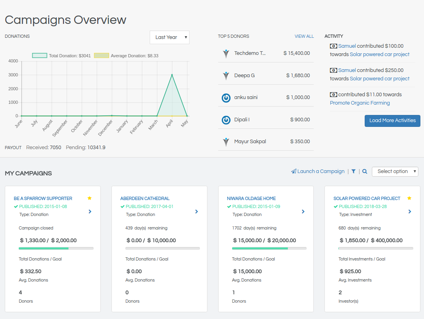Open the Promote Organic Farming activity link
The height and width of the screenshot is (319, 424).
(360, 103)
